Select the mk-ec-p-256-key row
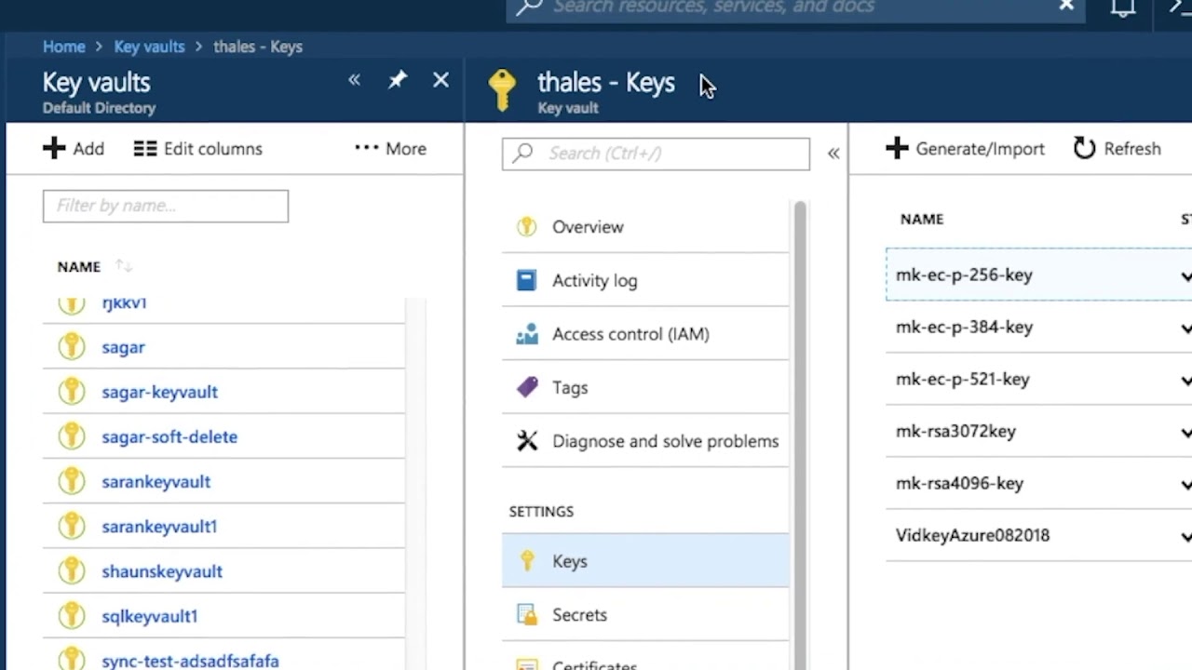Screen dimensions: 1192x670 tap(1039, 275)
